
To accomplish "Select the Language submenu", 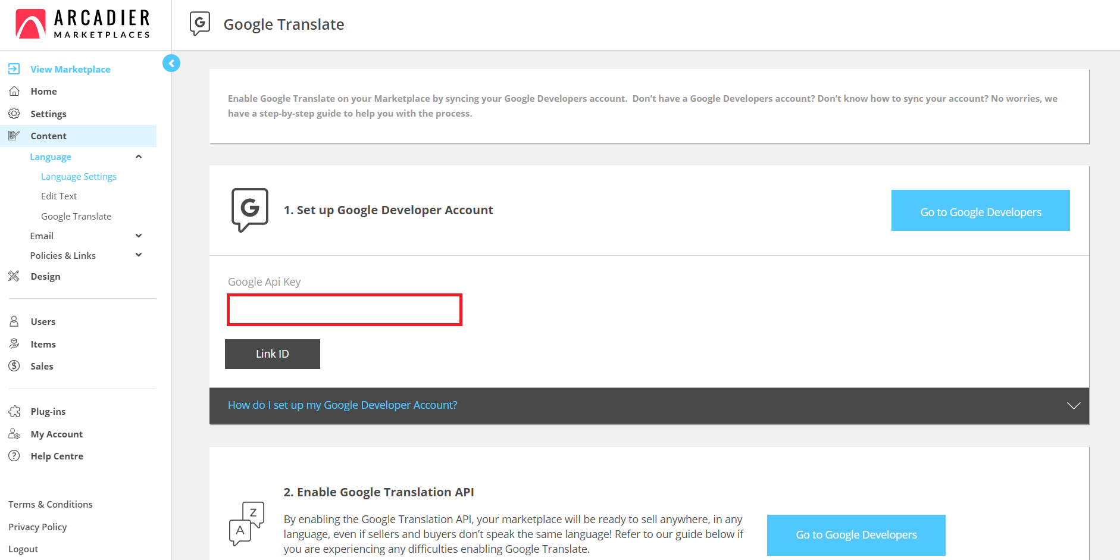I will [x=51, y=157].
